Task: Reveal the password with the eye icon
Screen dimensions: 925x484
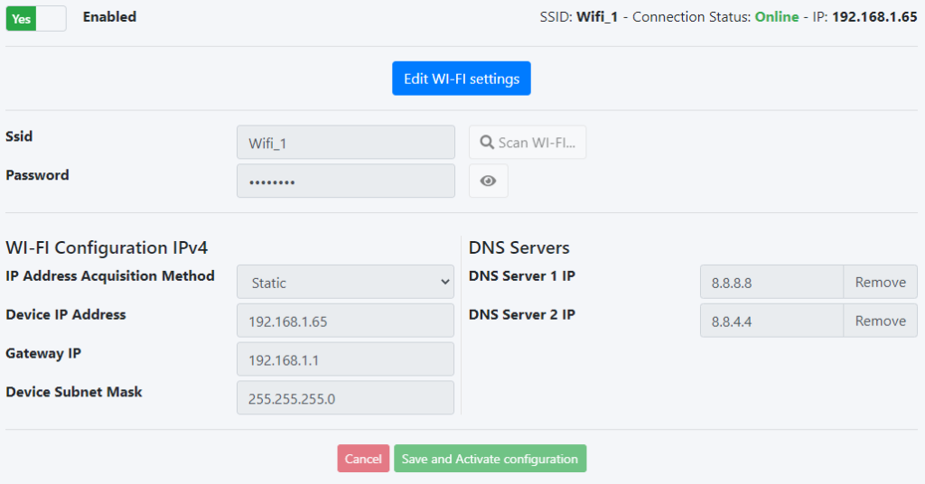Action: [488, 181]
